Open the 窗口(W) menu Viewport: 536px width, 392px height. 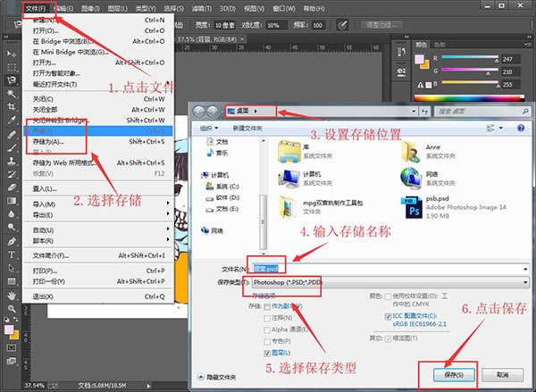284,8
